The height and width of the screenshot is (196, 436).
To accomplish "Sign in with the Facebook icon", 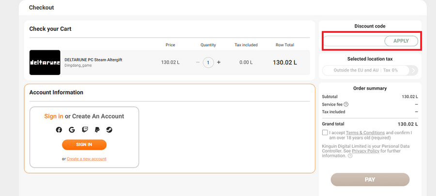I will coord(59,130).
